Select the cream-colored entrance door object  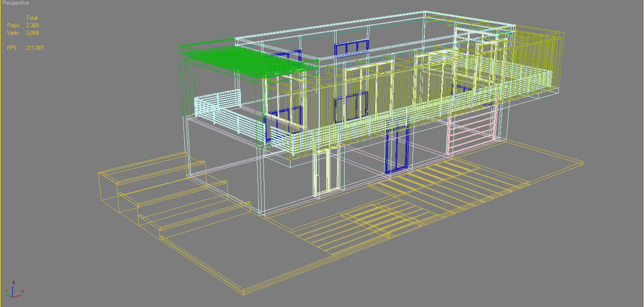coord(327,172)
